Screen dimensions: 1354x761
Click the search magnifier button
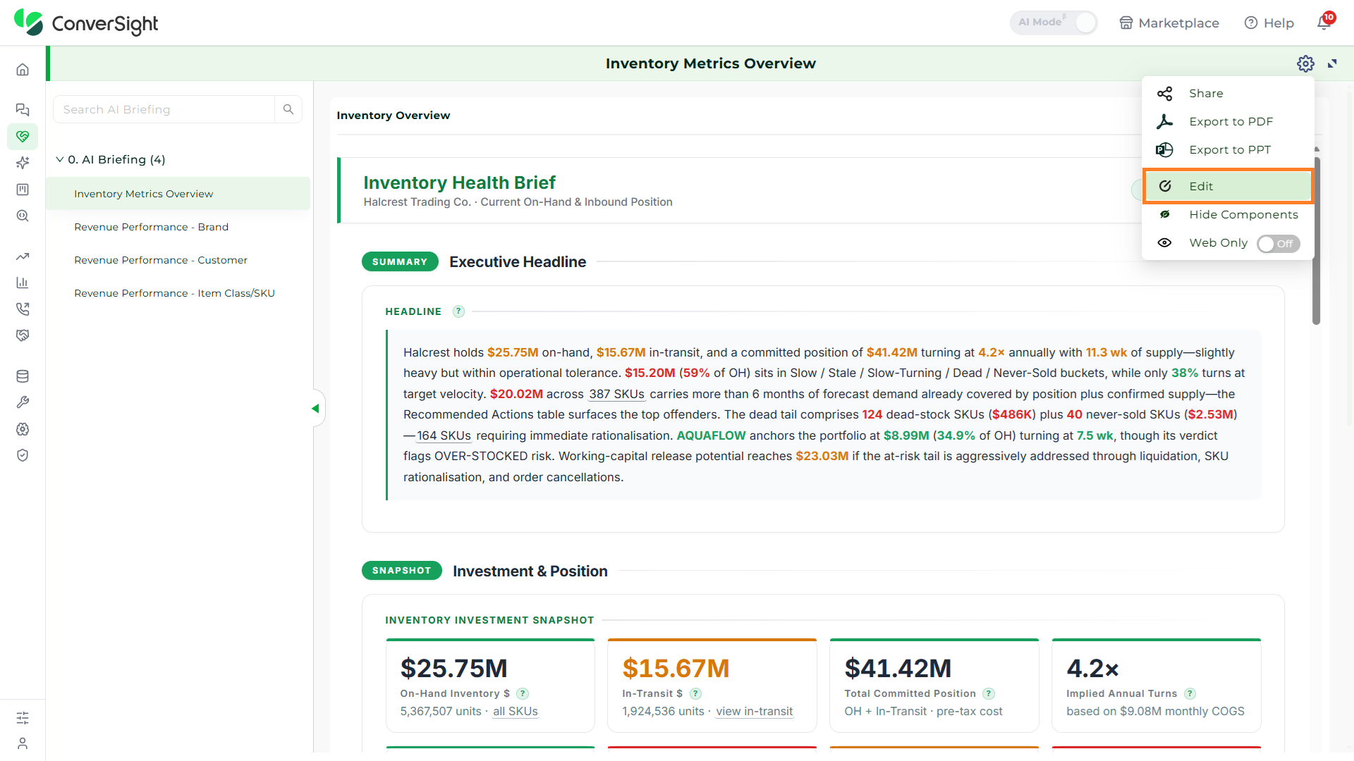(288, 109)
